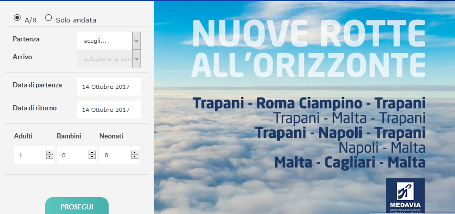Open the Data di ritorno date field
This screenshot has width=455, height=214.
coord(109,109)
